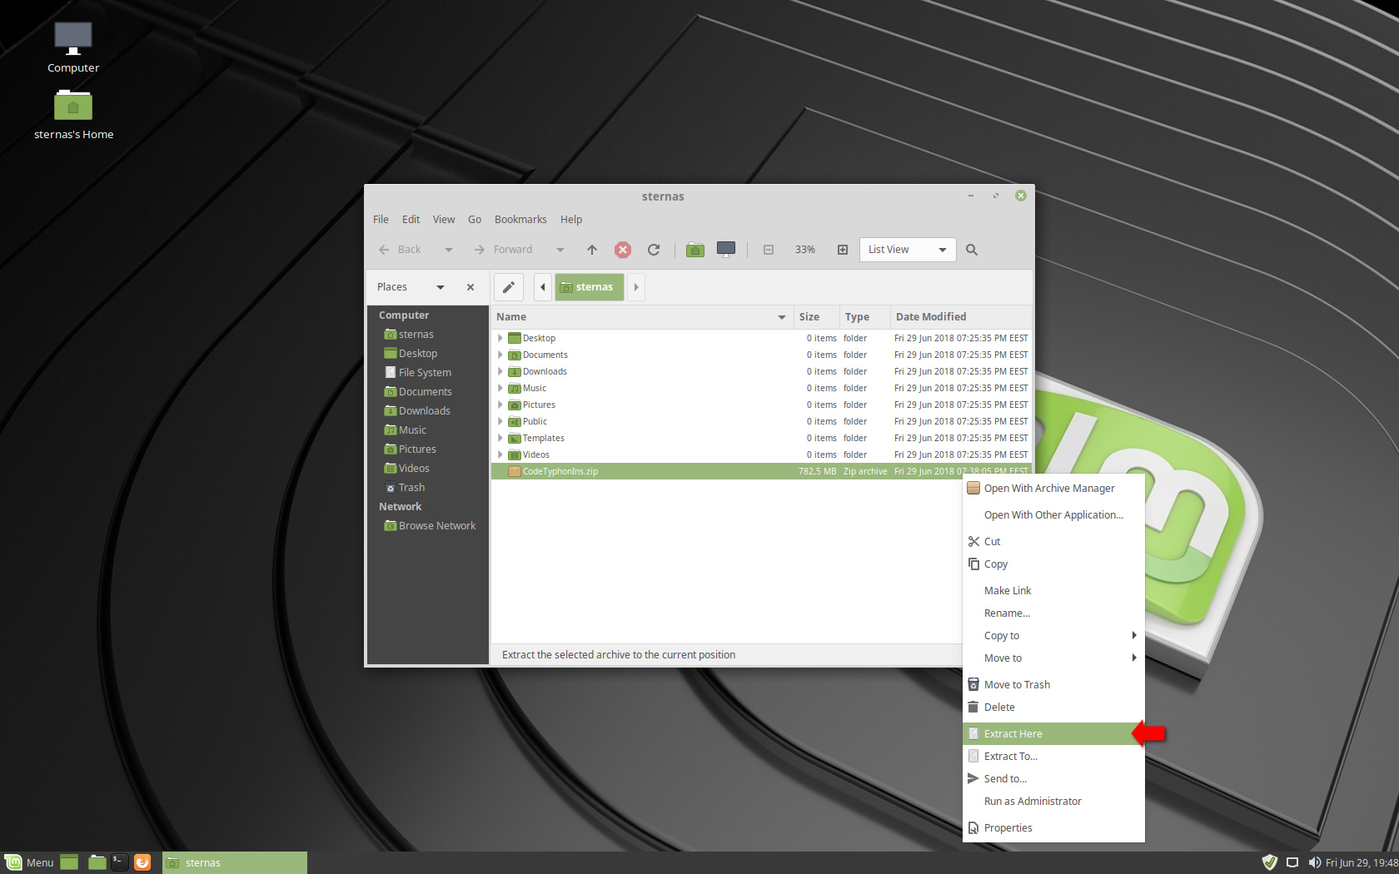Viewport: 1399px width, 874px height.
Task: Open the Forward history dropdown arrow
Action: pyautogui.click(x=560, y=250)
